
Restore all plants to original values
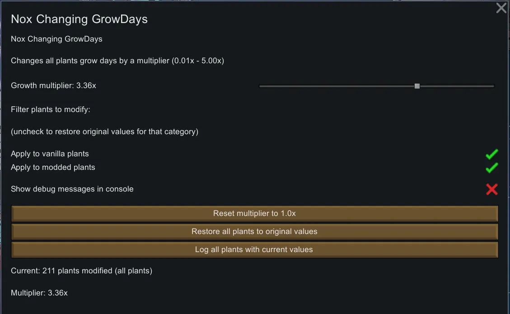click(254, 232)
